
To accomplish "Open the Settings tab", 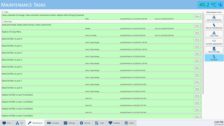I will tap(69, 123).
